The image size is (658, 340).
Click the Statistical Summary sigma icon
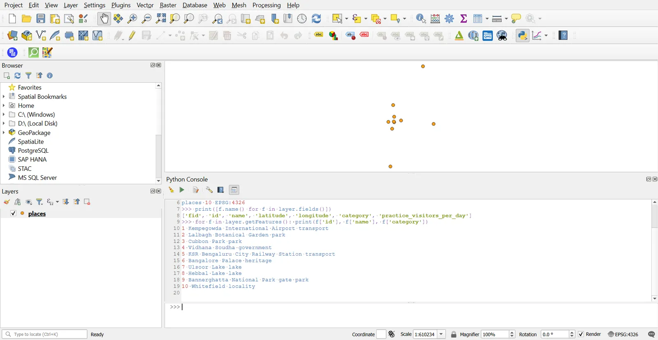coord(463,19)
